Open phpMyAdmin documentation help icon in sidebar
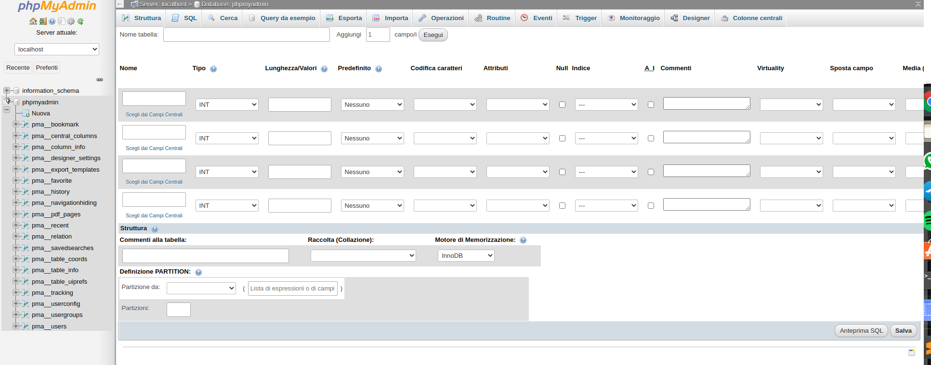 (52, 21)
